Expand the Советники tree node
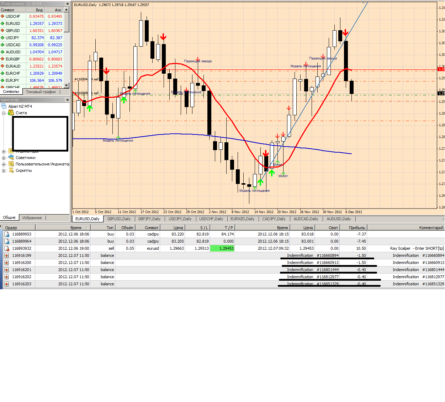 [4, 158]
